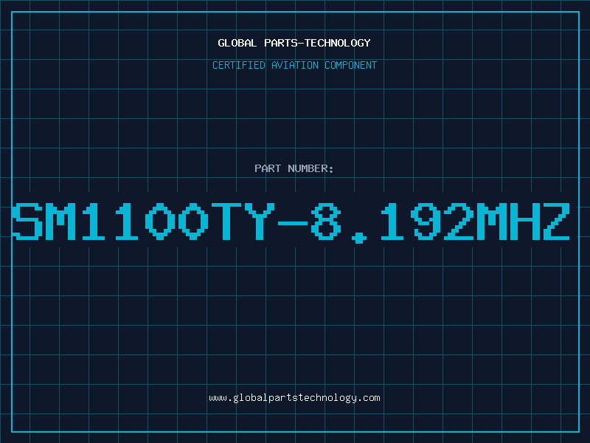Open the www.globalpartstechnology.com website link
The image size is (590, 443).
[294, 398]
